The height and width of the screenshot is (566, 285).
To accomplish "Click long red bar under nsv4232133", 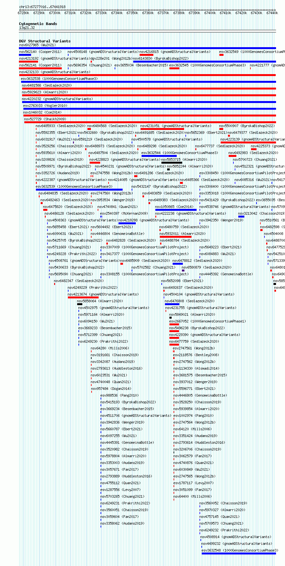I will (147, 75).
